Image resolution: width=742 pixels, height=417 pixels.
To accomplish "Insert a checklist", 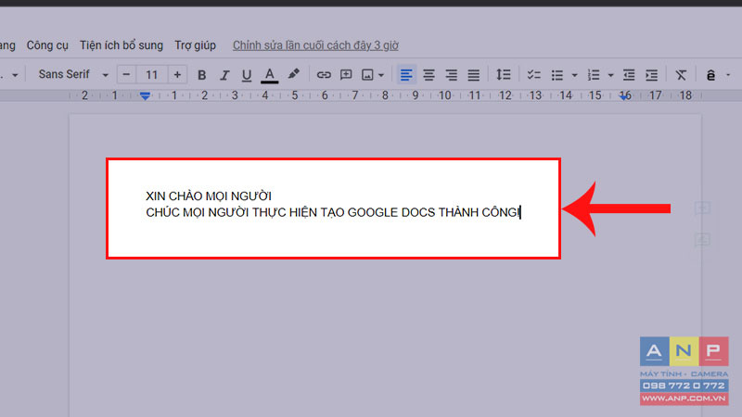I will coord(534,75).
